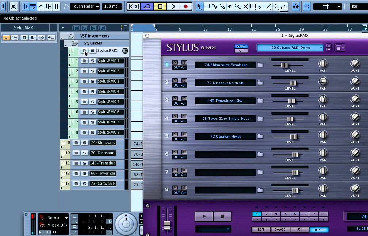The image size is (368, 236).
Task: Start playback with the toolbar Play button
Action: pos(173,6)
